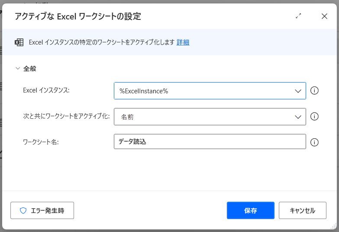Expand the Excel インスタンス dropdown arrow
Screen dimensions: 339x232
[298, 91]
